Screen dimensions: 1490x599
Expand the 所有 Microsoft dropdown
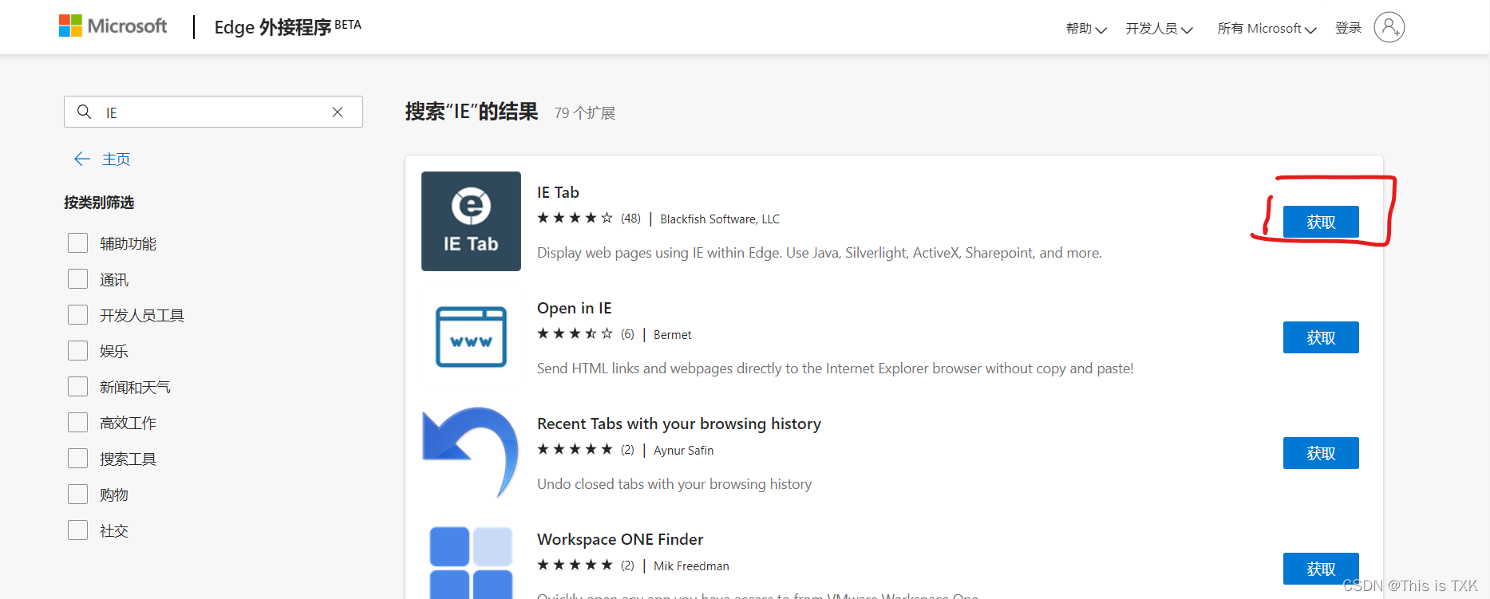click(x=1267, y=29)
